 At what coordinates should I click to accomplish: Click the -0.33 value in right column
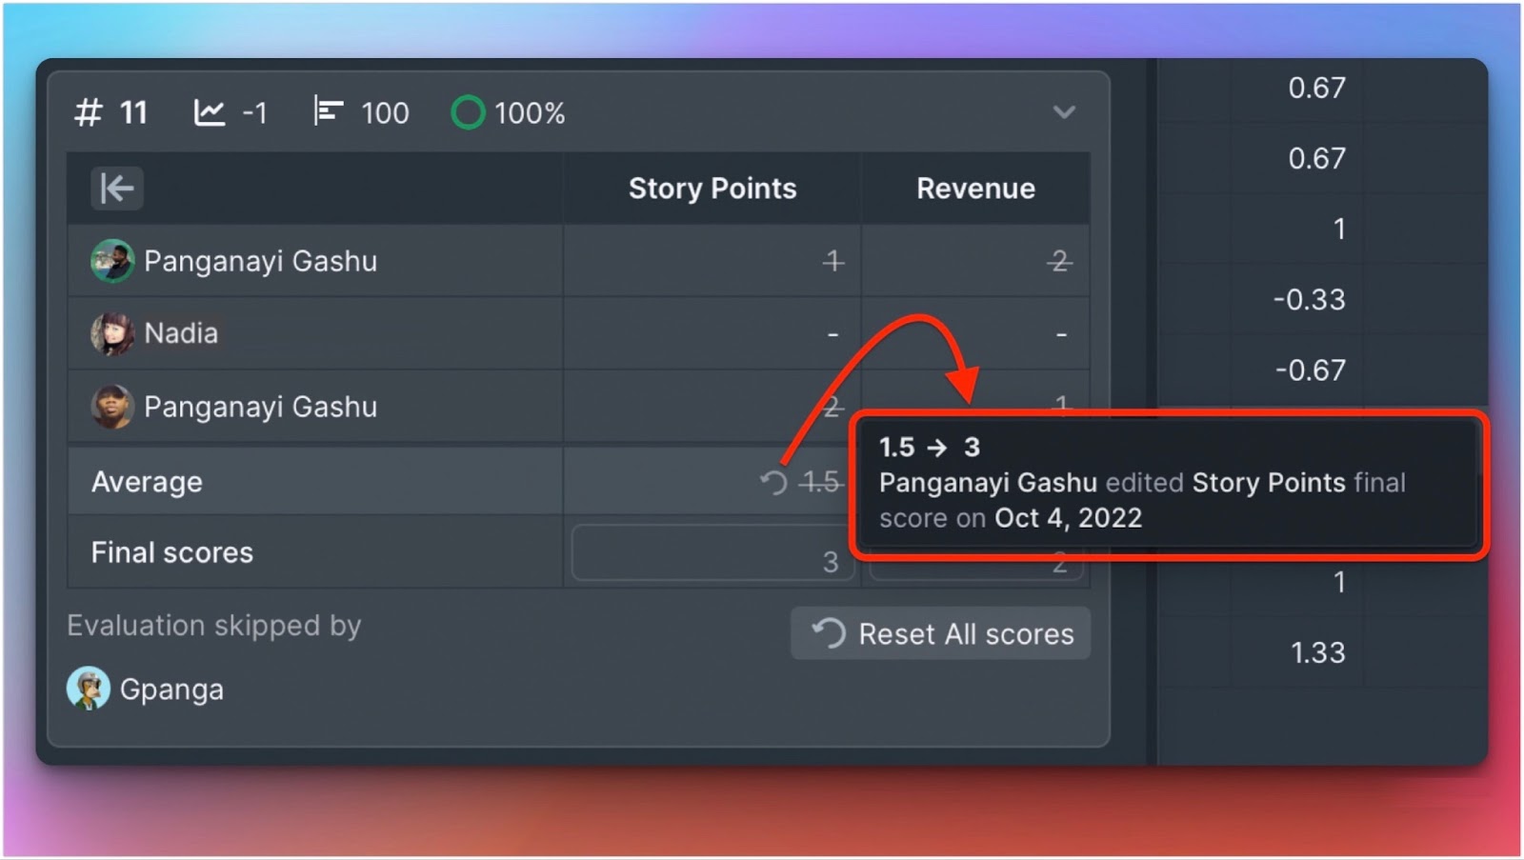tap(1309, 299)
